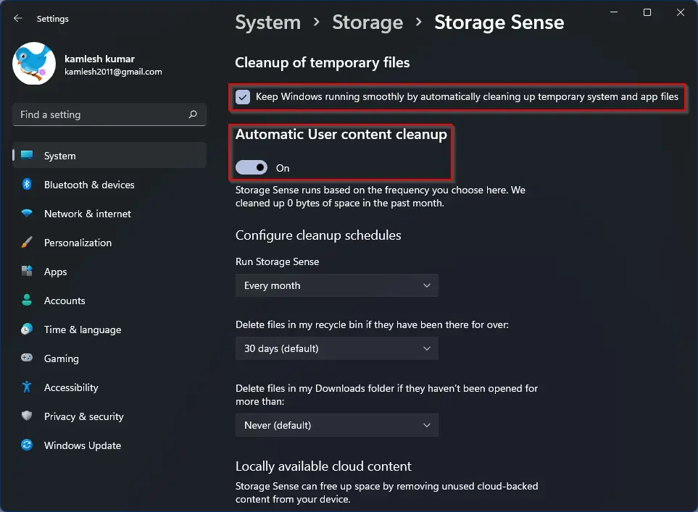
Task: Click the Personalization paintbrush icon
Action: (27, 243)
